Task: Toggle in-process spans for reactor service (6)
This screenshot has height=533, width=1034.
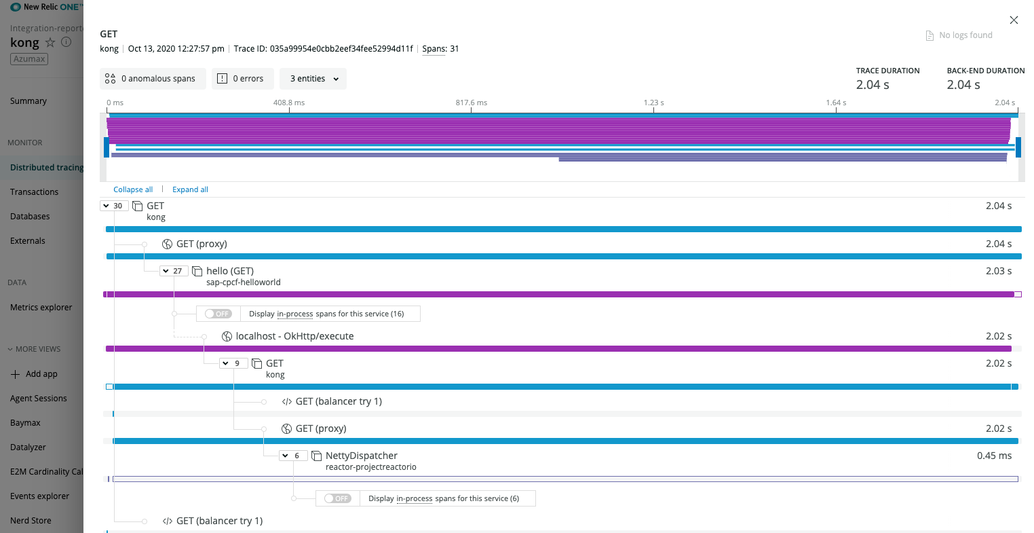Action: point(338,498)
